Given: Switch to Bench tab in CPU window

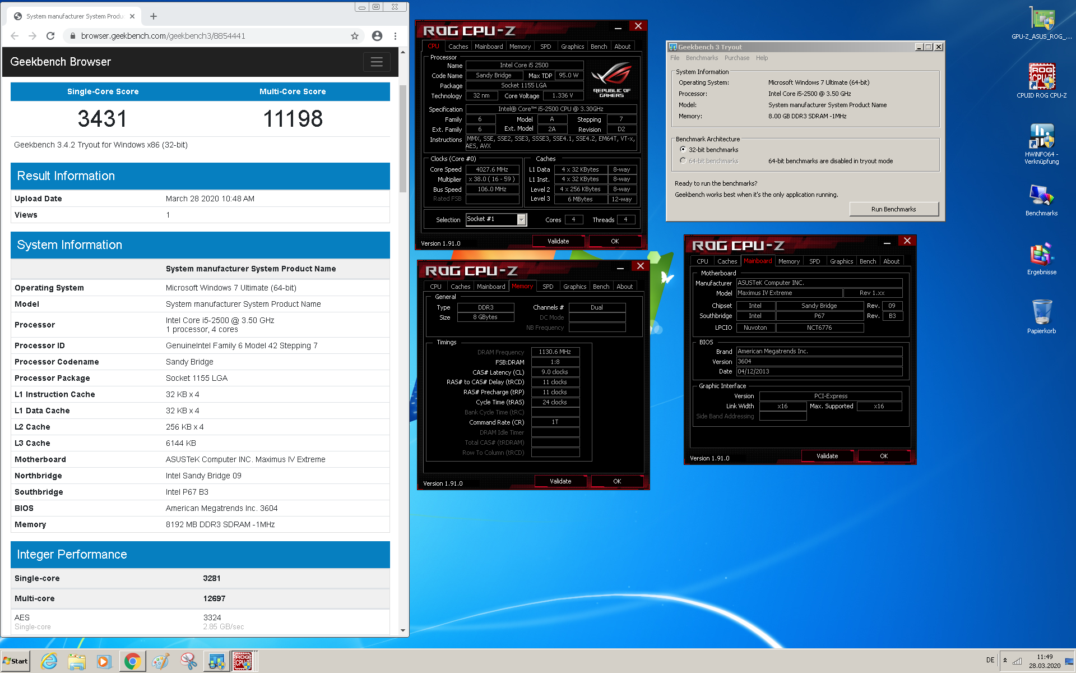Looking at the screenshot, I should [x=599, y=47].
